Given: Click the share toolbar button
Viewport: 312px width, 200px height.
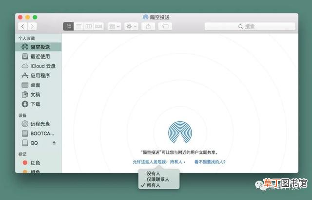Looking at the screenshot, I should tap(148, 26).
